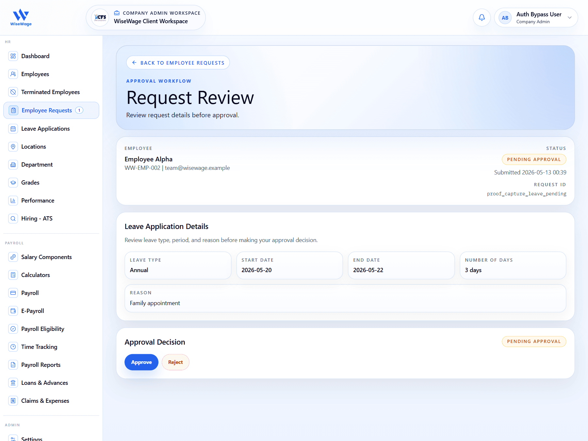588x441 pixels.
Task: Open Grades menu item
Action: (x=51, y=183)
